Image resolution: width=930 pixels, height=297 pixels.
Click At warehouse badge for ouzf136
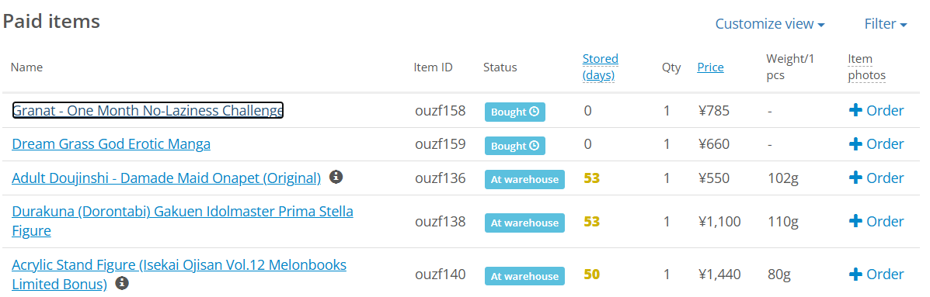(524, 179)
